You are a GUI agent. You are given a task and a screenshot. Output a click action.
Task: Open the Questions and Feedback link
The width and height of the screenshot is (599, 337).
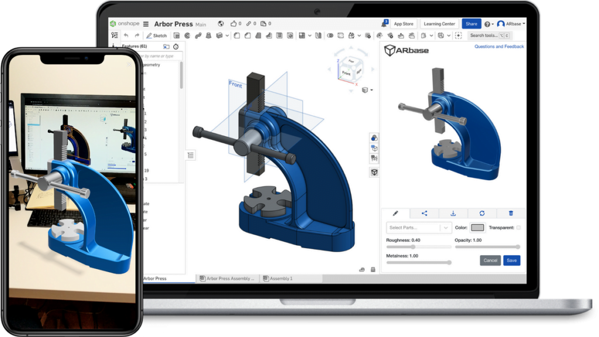tap(499, 47)
